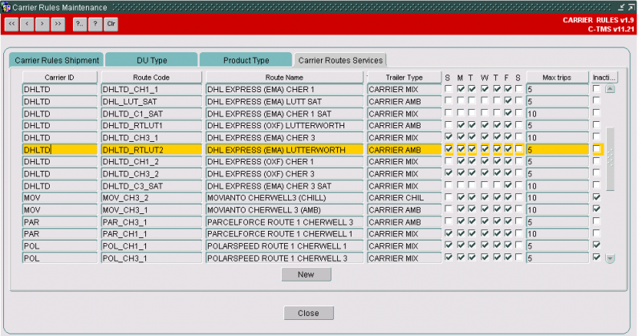642x336 pixels.
Task: Toggle Wednesday checkbox for DHLTD_CH3_2 route
Action: tap(485, 172)
